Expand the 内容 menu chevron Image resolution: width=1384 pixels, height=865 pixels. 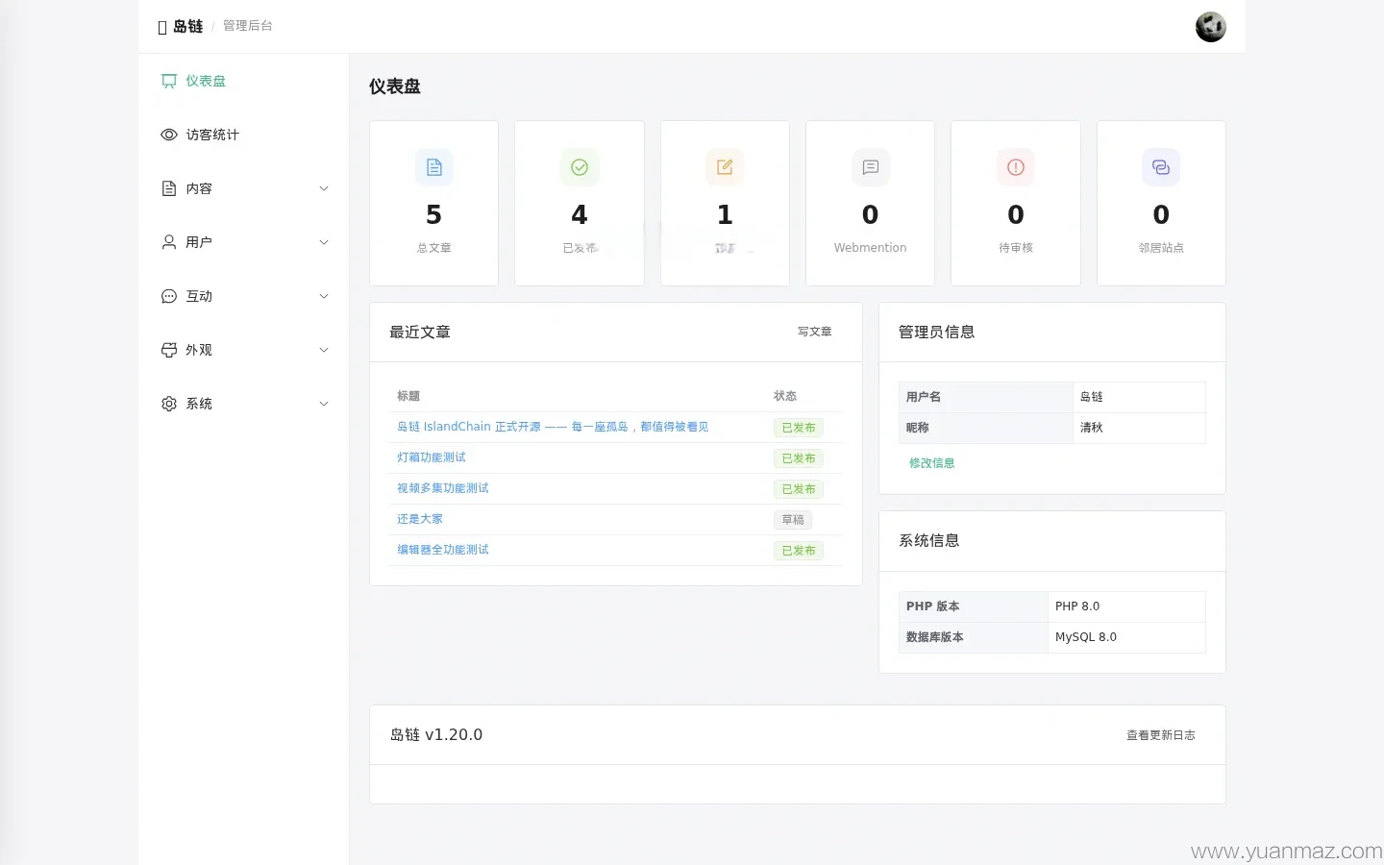[324, 188]
